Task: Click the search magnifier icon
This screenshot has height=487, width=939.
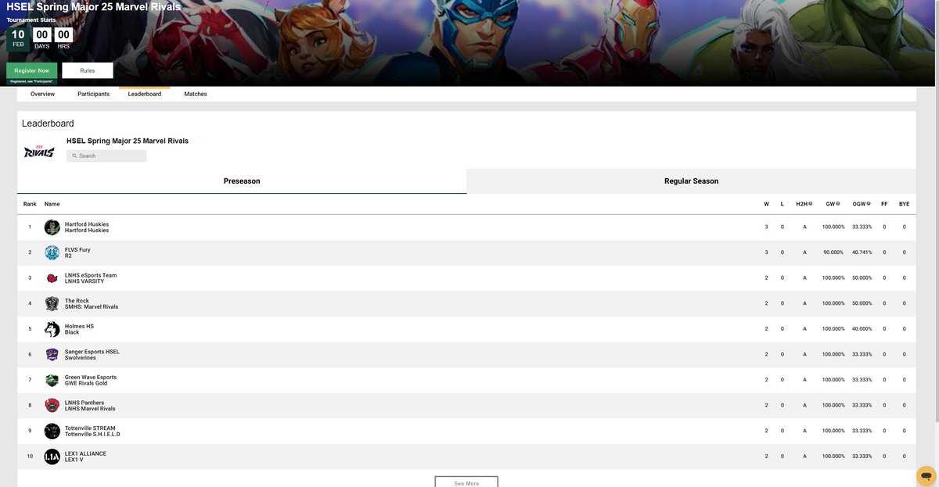Action: point(74,156)
